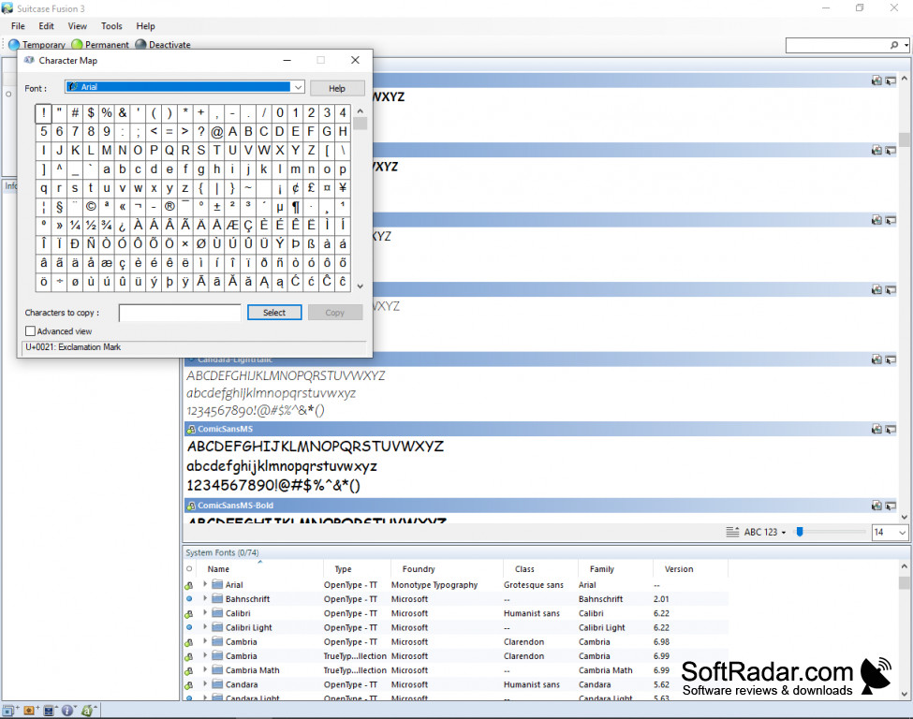Image resolution: width=913 pixels, height=719 pixels.
Task: Open the View menu
Action: coord(78,26)
